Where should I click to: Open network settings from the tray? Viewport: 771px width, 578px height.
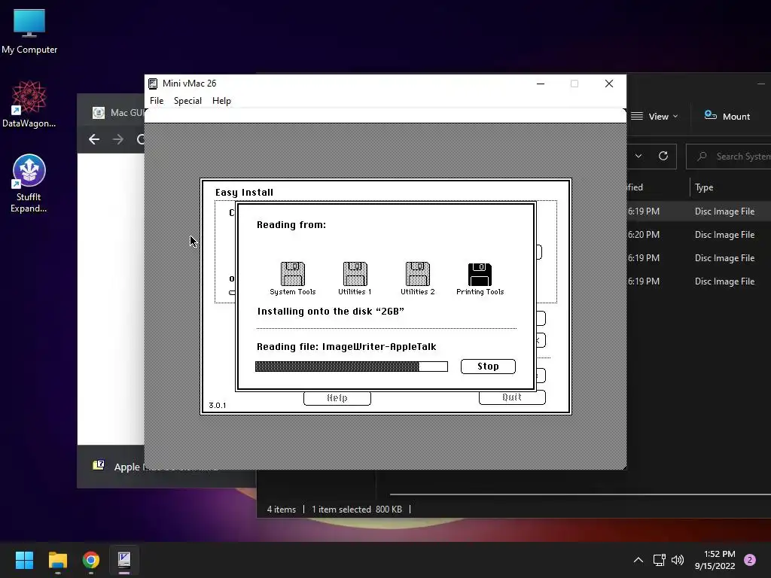pyautogui.click(x=659, y=560)
